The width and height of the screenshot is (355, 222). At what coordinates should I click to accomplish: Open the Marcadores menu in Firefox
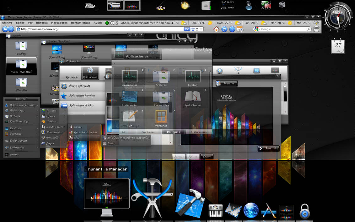tap(59, 23)
